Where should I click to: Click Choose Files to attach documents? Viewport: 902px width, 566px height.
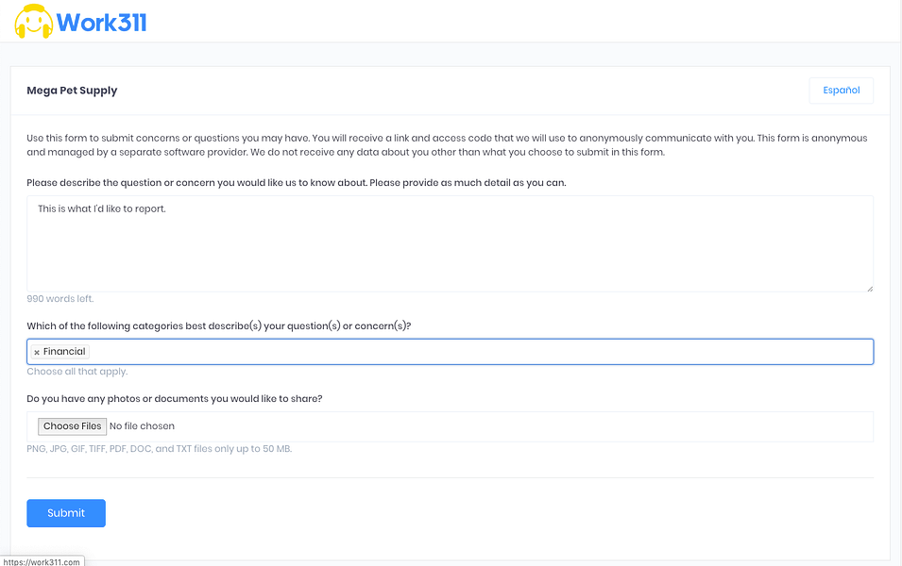click(72, 425)
